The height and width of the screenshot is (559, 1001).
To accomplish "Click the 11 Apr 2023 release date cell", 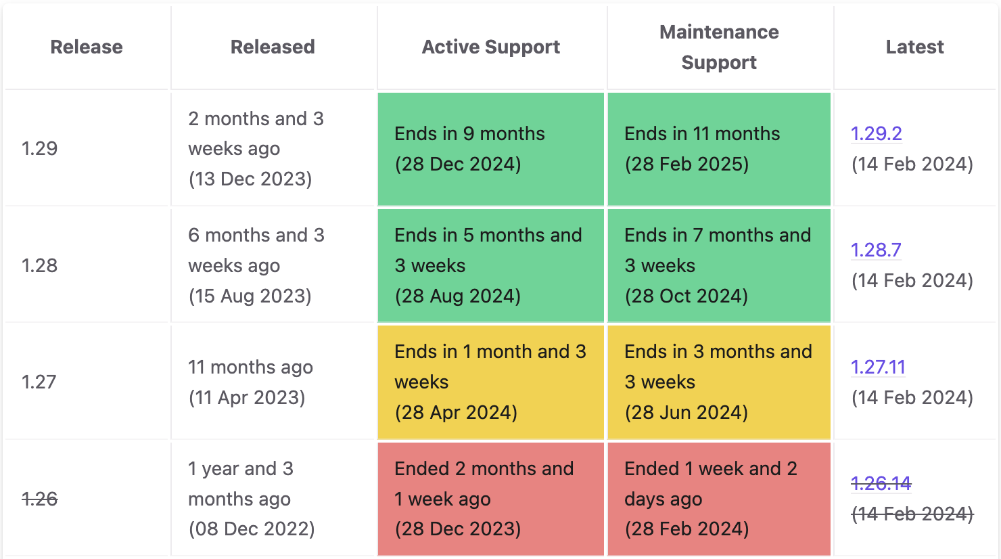I will [273, 382].
